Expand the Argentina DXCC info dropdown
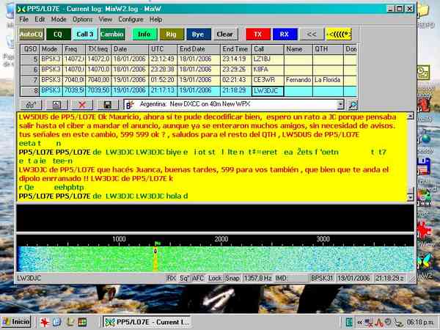The width and height of the screenshot is (440, 330). (340, 105)
